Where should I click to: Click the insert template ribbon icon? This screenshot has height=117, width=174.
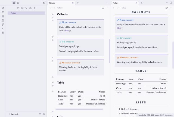coord(3,24)
